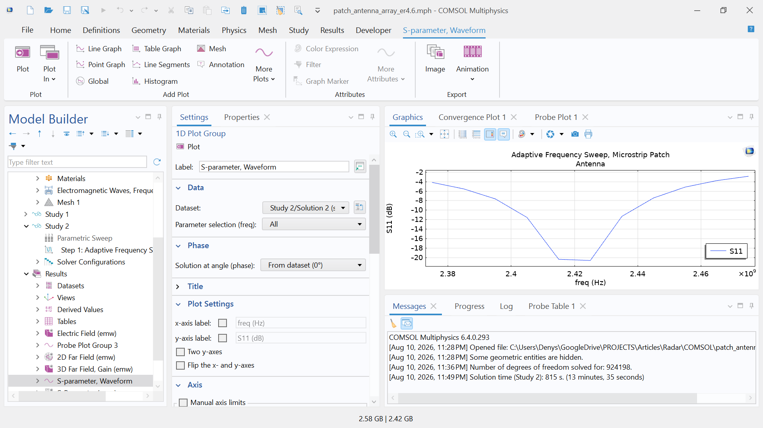Open the help question mark icon
The height and width of the screenshot is (428, 763).
[x=751, y=29]
